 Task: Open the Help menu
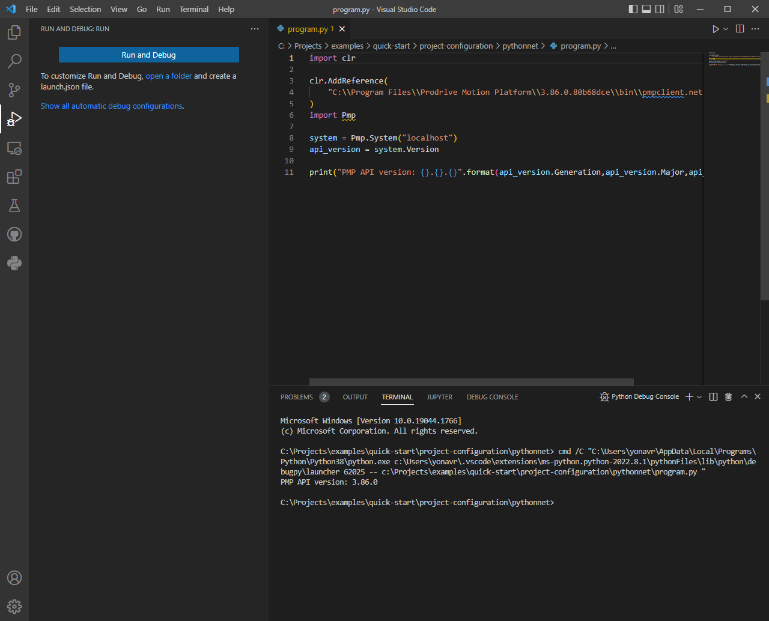click(x=226, y=9)
